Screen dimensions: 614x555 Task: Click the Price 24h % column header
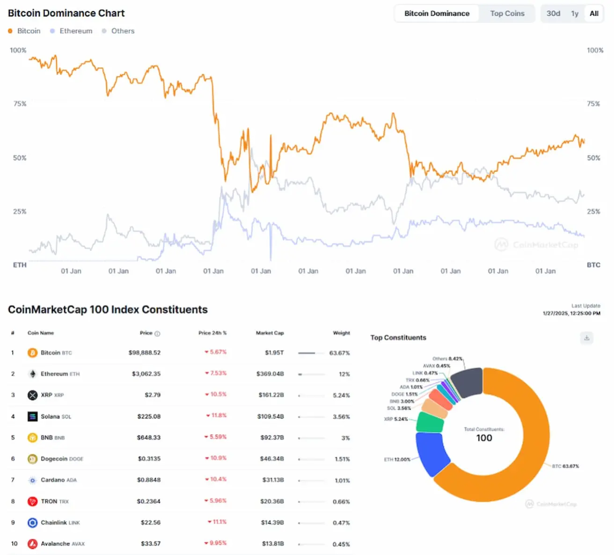point(212,333)
